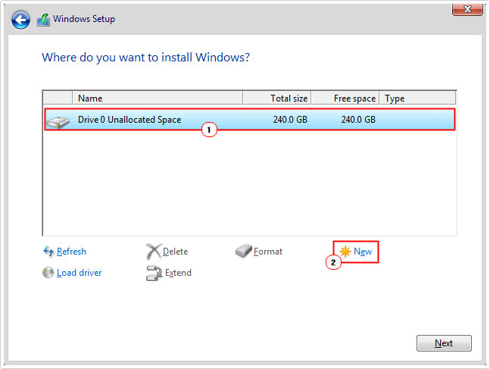Choose the Delete option
Viewport: 490px width, 369px height.
(x=175, y=252)
